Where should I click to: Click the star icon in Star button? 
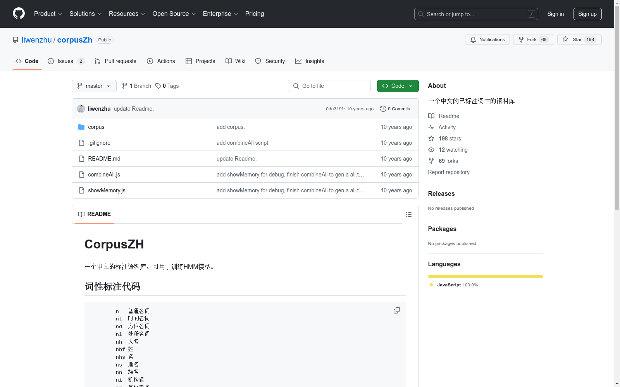click(565, 39)
